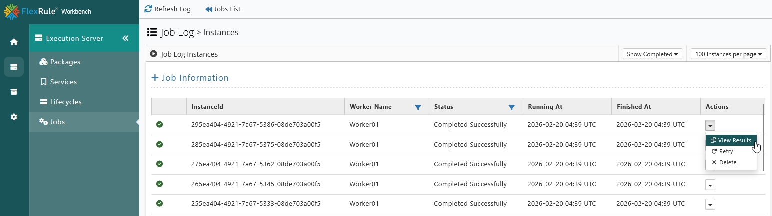Select instance ID 285ea404-4921-7a67-5375-08de703a00f5
Image resolution: width=772 pixels, height=216 pixels.
point(256,145)
